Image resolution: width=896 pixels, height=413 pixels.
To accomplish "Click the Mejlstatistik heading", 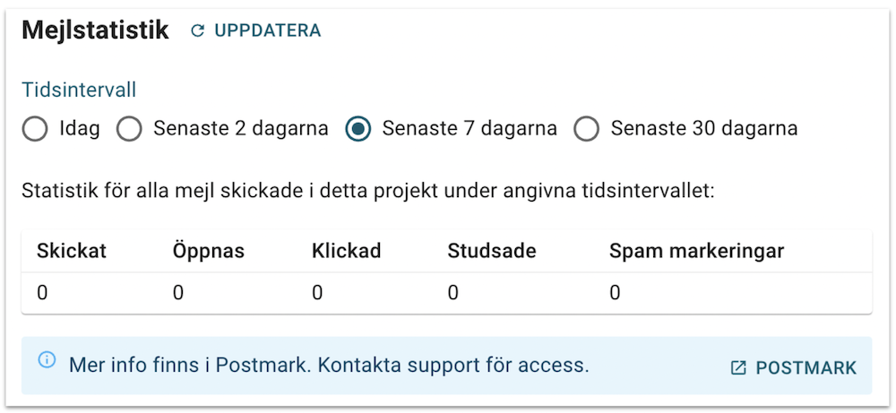I will point(95,30).
